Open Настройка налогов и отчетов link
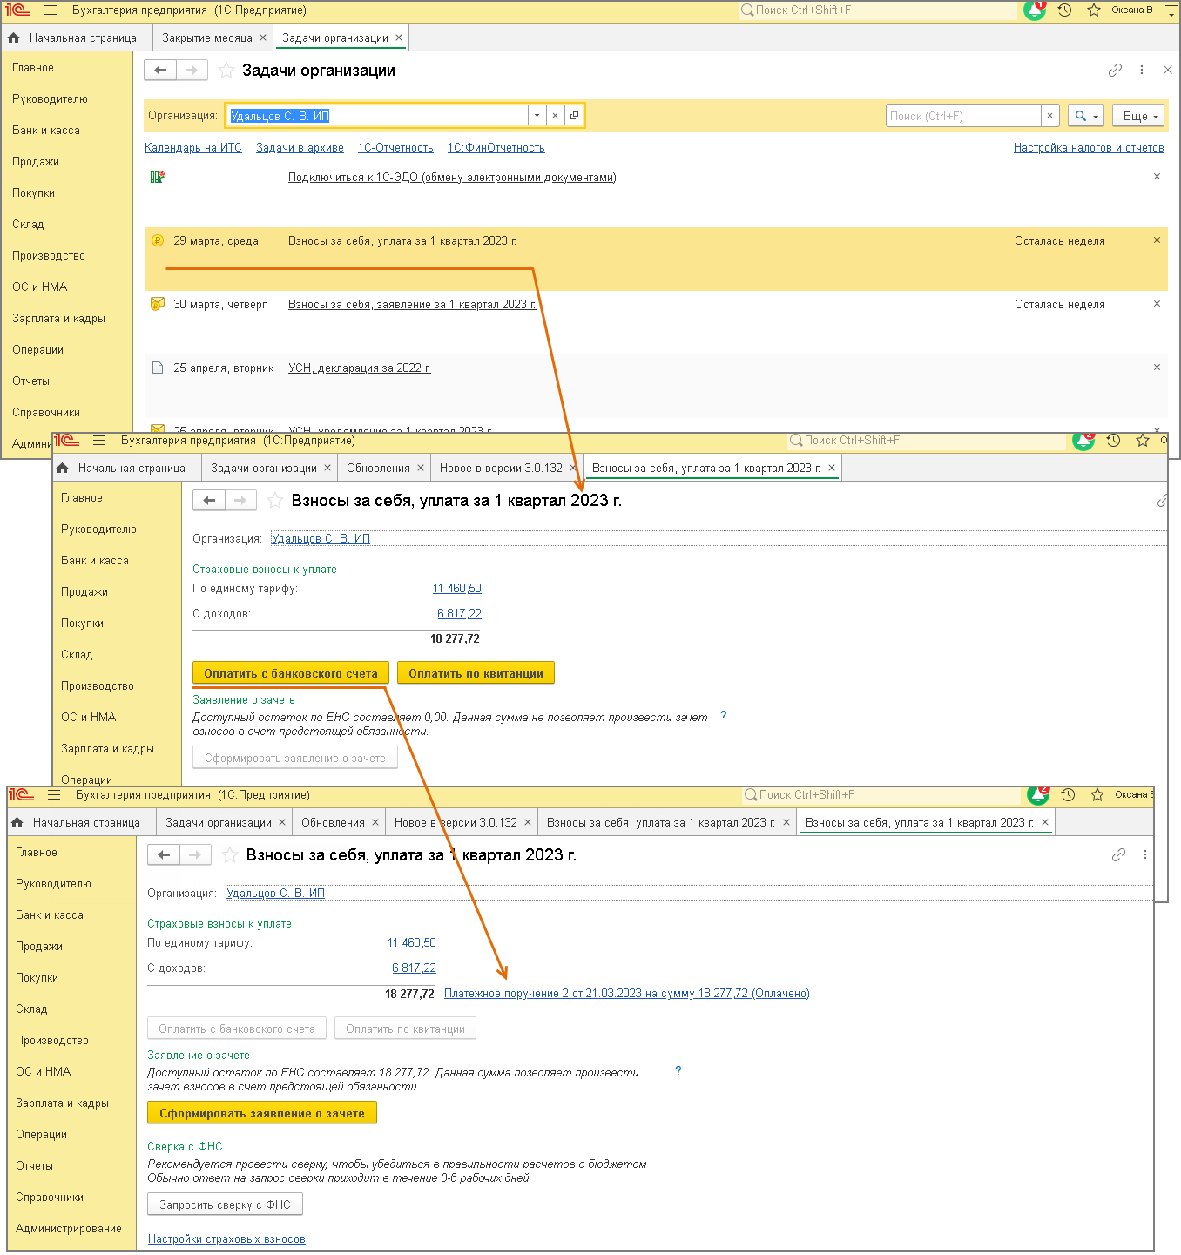 1089,148
